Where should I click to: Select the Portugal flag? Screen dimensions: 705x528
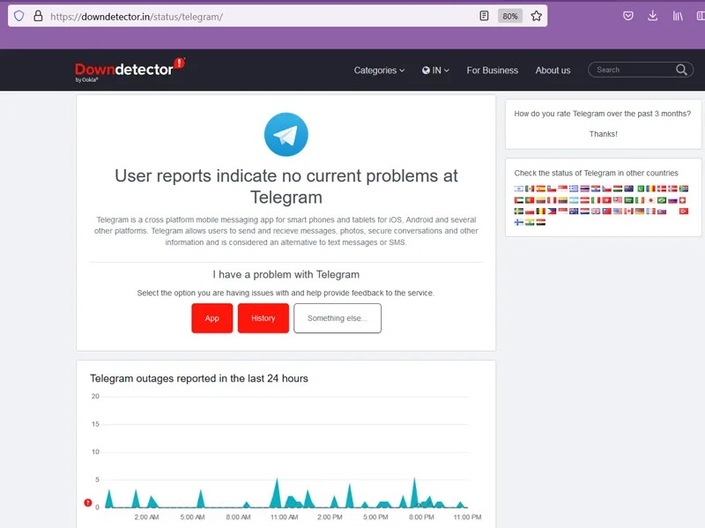(530, 200)
